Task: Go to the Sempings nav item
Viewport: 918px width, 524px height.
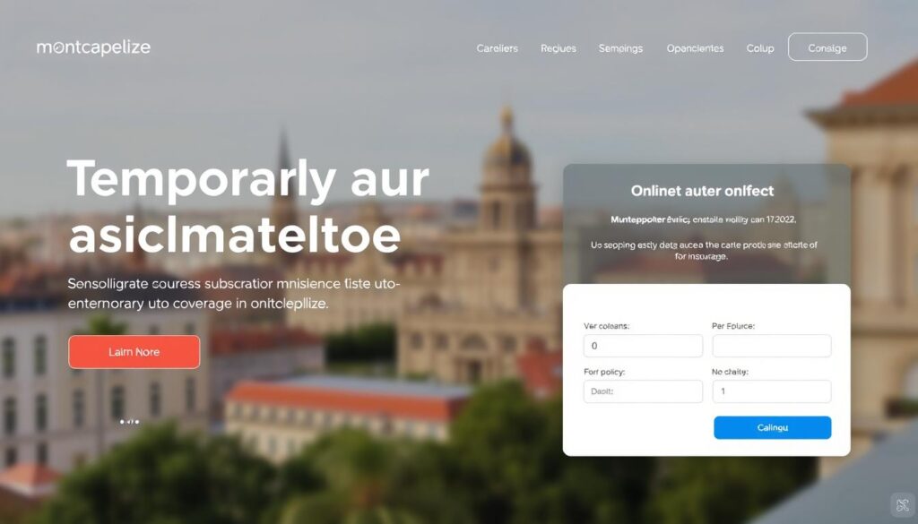Action: 620,48
